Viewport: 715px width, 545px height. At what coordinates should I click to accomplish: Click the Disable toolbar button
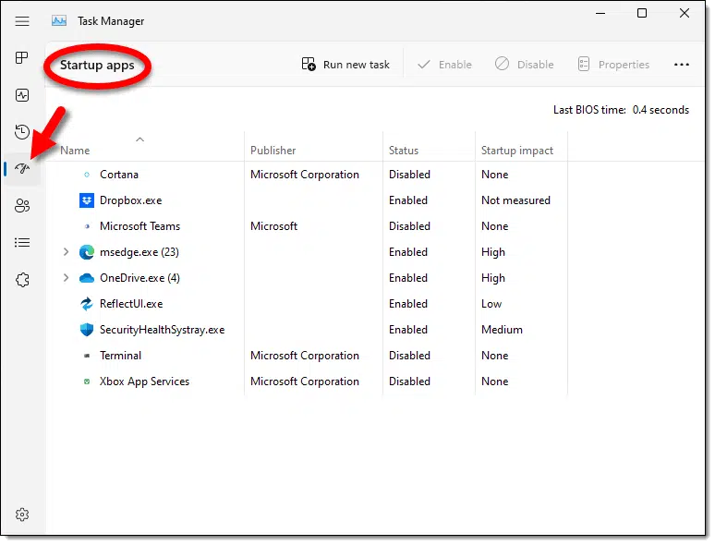pos(525,65)
